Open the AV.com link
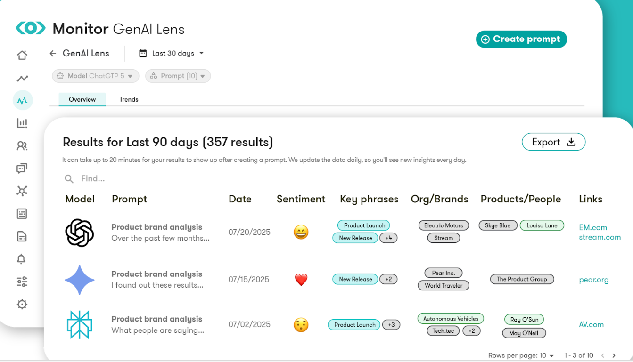 [x=592, y=324]
